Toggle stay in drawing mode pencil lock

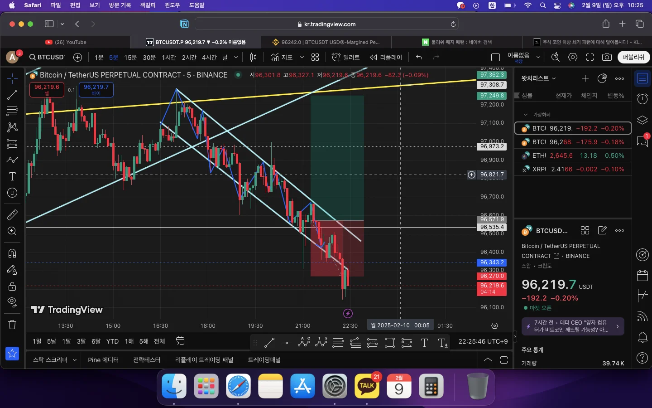tap(12, 270)
